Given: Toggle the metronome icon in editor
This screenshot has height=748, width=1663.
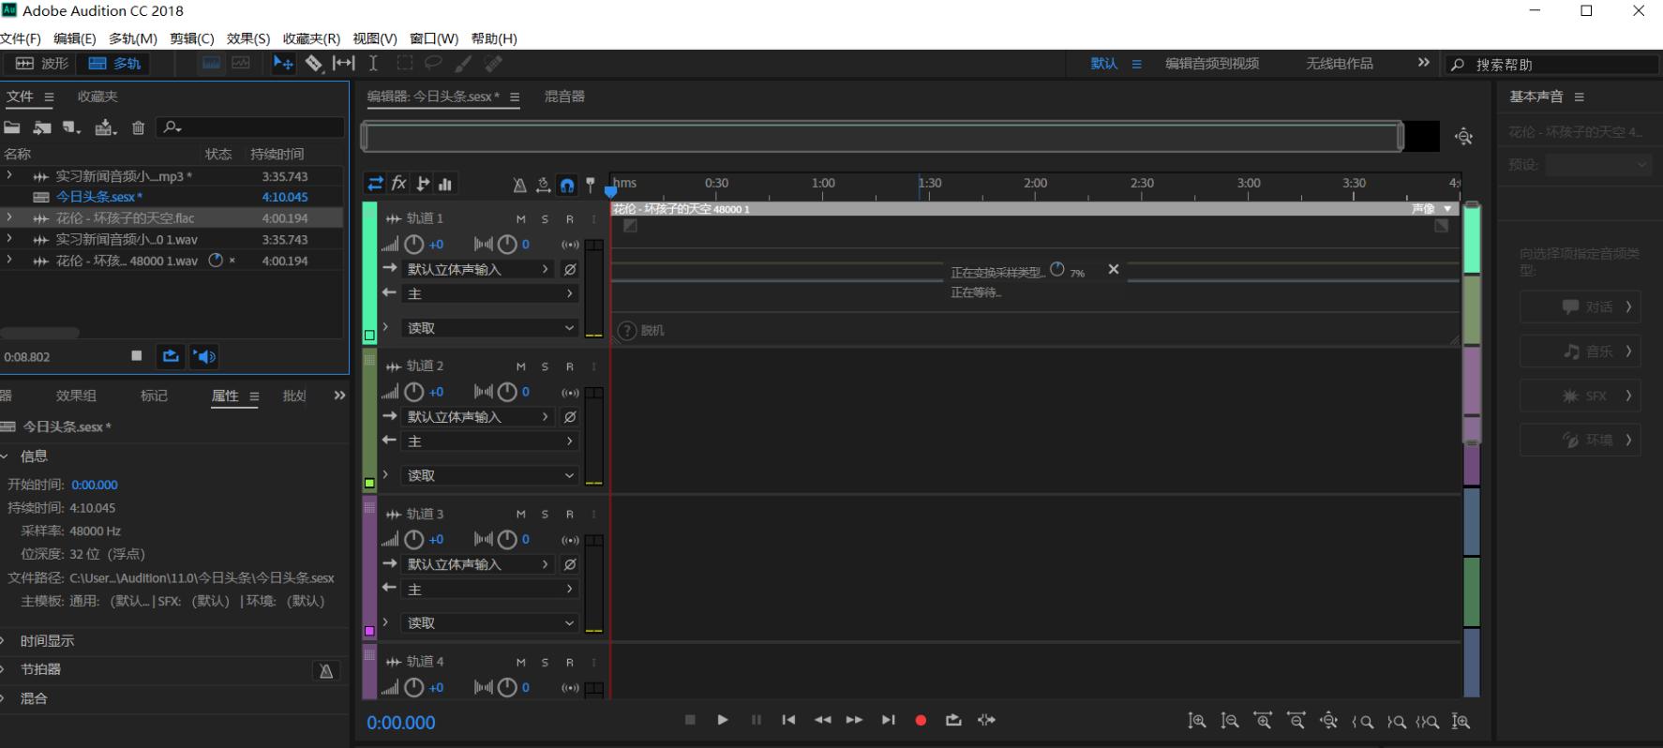Looking at the screenshot, I should pyautogui.click(x=519, y=186).
